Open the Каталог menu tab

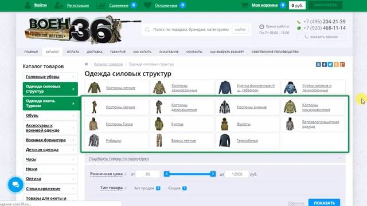[52, 52]
